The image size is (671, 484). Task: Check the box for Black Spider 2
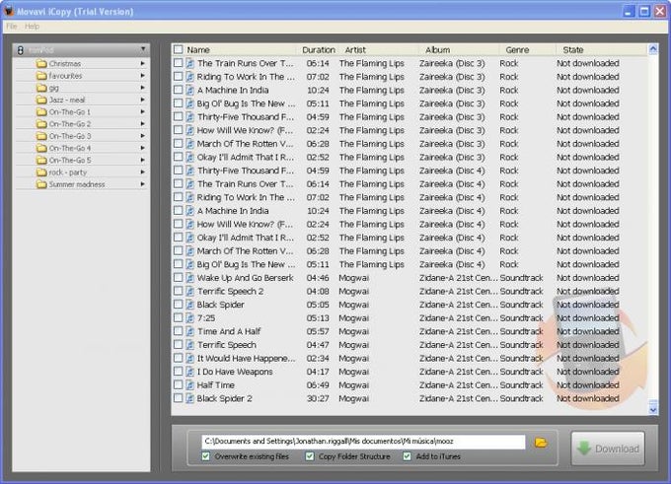tap(178, 398)
